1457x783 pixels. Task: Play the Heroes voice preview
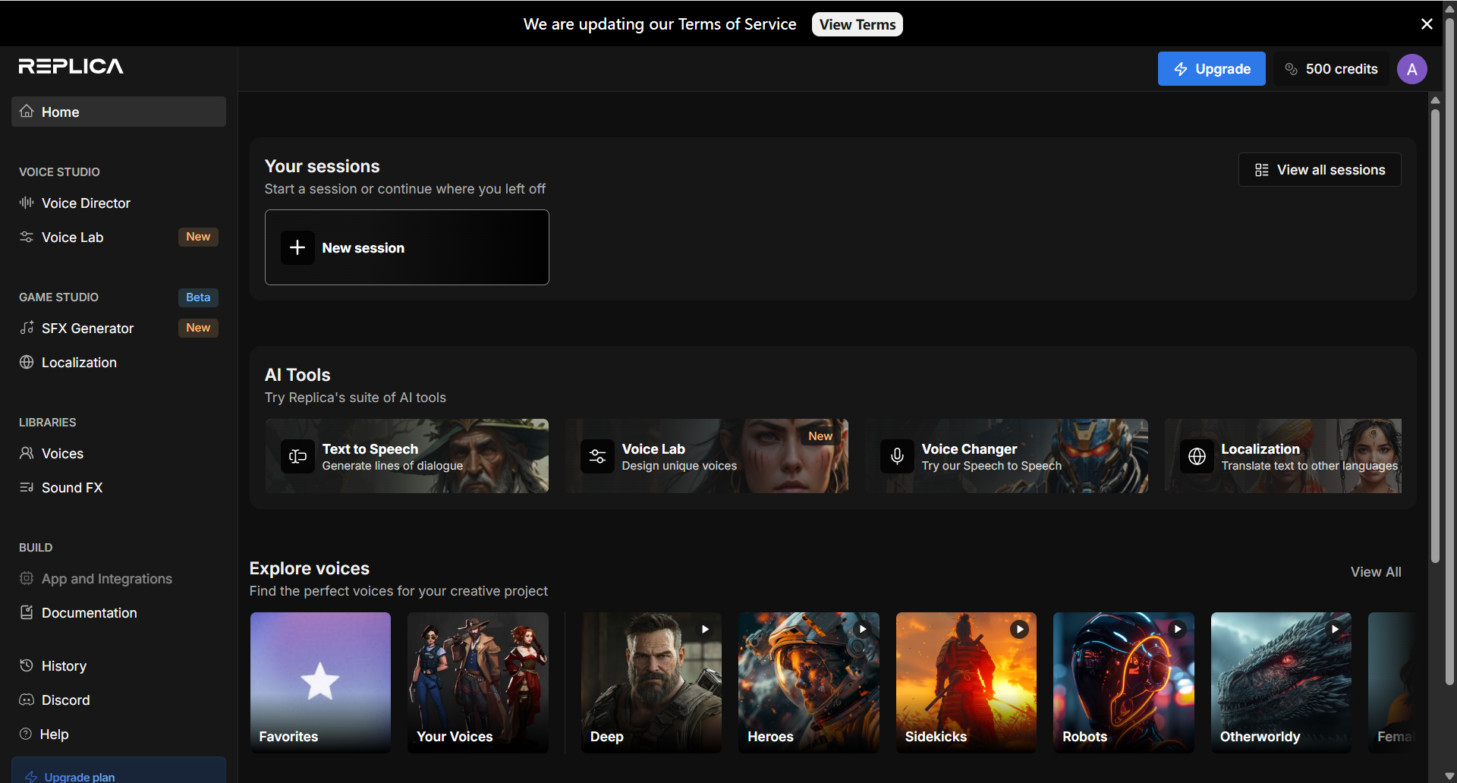coord(863,629)
